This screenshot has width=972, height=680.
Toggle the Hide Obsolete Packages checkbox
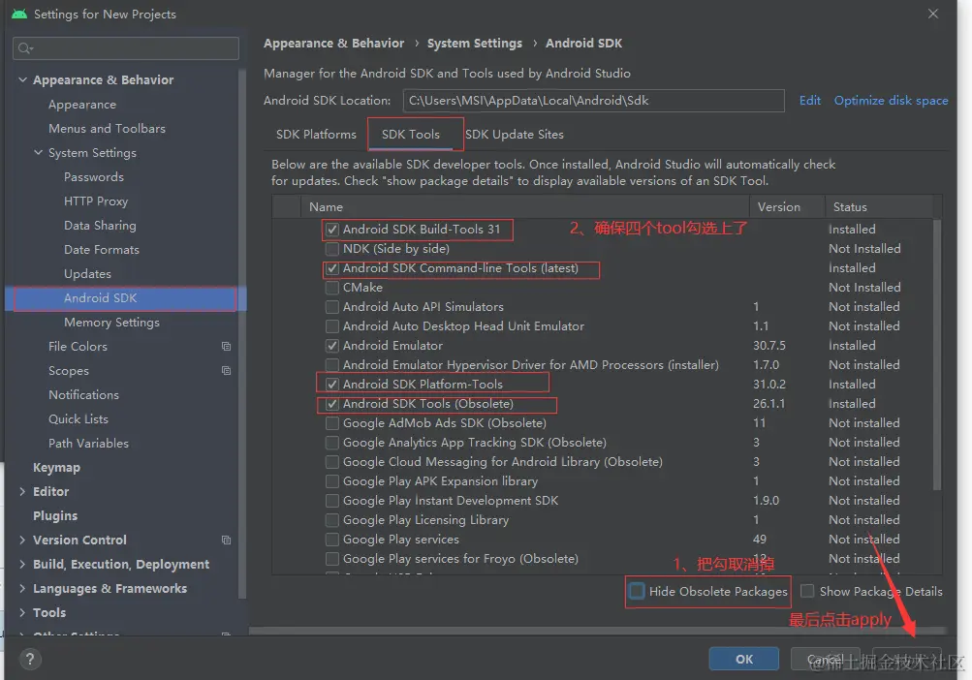point(637,591)
